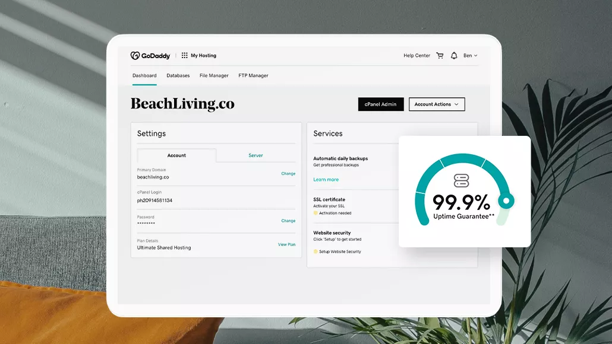Viewport: 612px width, 344px height.
Task: Click the Uptime Guarantee label
Action: coord(463,216)
